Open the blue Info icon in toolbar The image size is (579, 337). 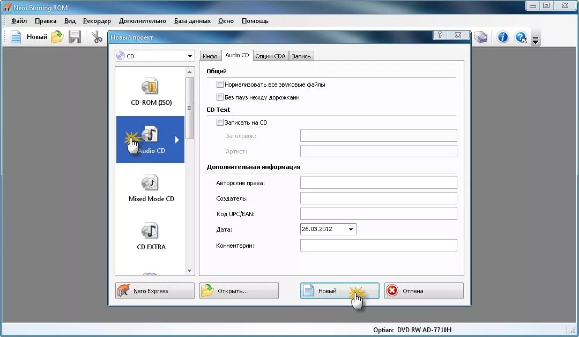[x=502, y=37]
